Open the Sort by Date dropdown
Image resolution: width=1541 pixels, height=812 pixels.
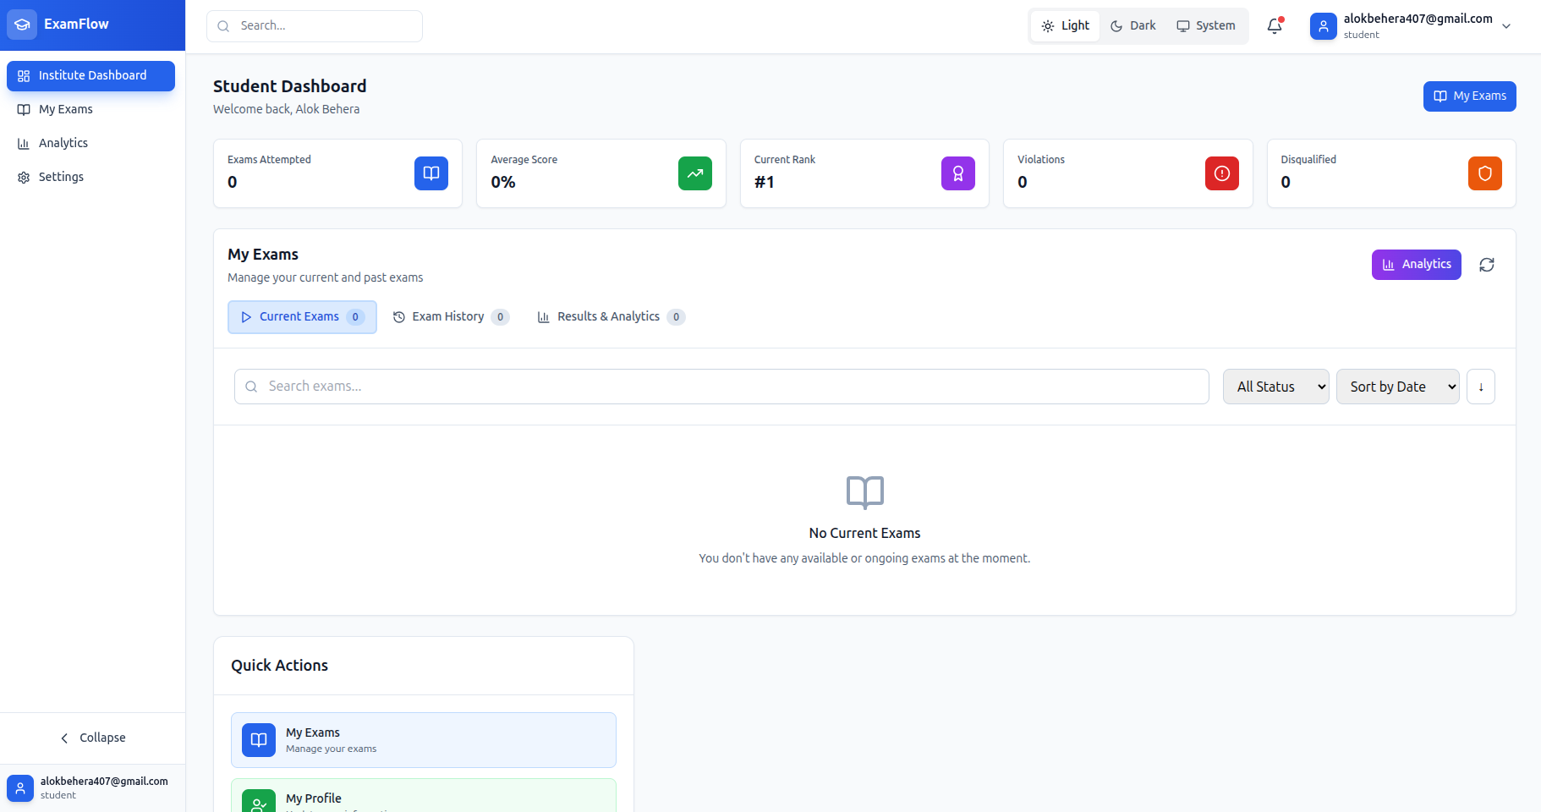coord(1397,387)
